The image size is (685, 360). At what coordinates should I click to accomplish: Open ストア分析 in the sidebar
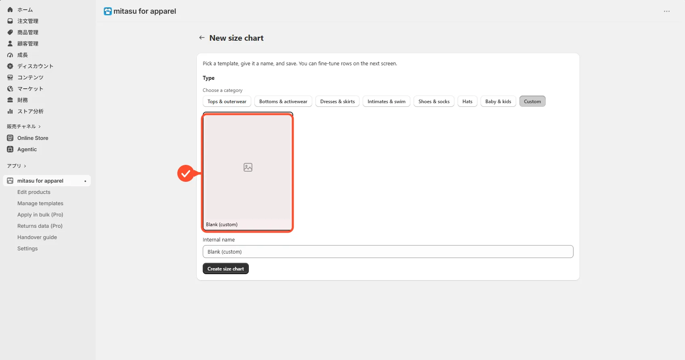click(30, 111)
